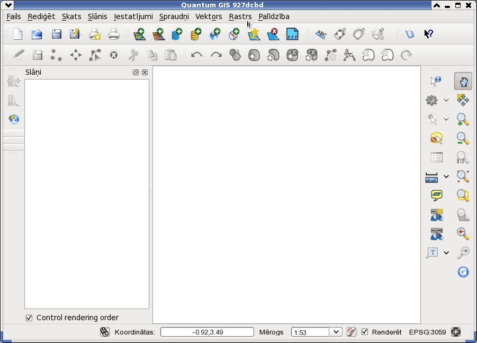Open the Vektors menu

(209, 16)
